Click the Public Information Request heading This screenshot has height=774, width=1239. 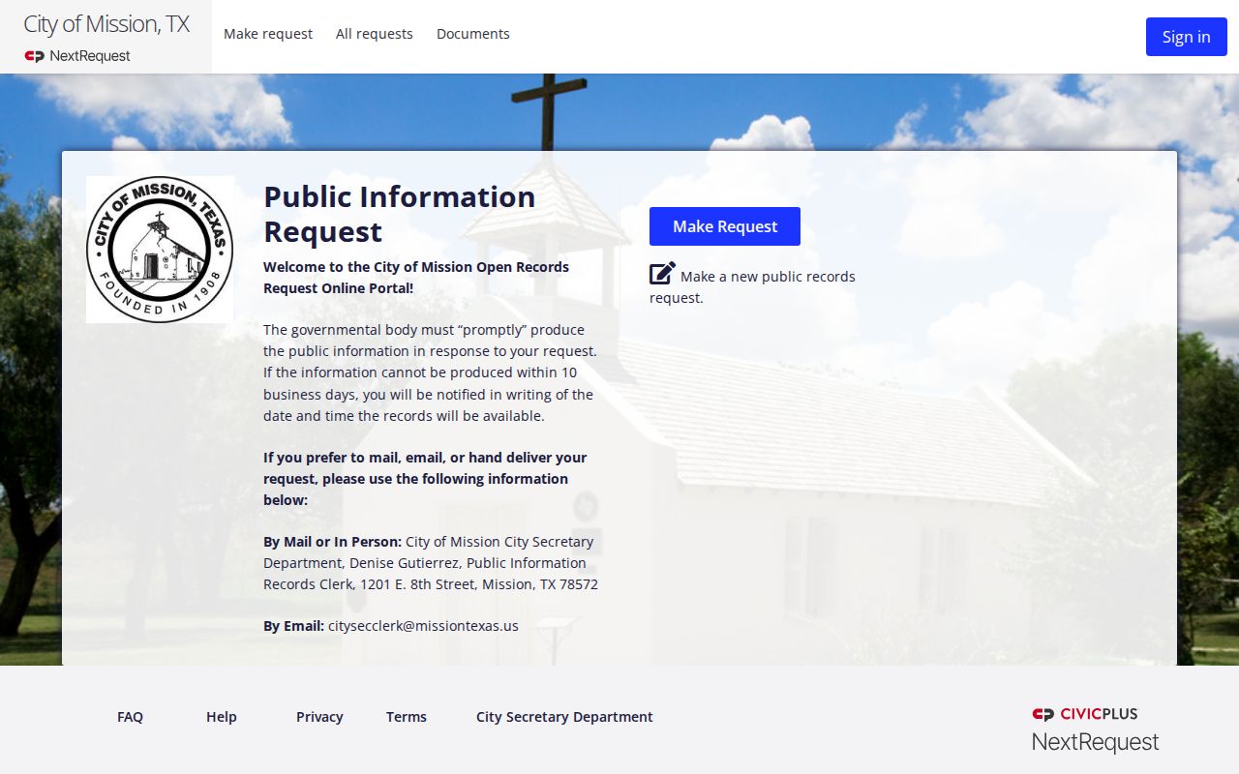(400, 214)
